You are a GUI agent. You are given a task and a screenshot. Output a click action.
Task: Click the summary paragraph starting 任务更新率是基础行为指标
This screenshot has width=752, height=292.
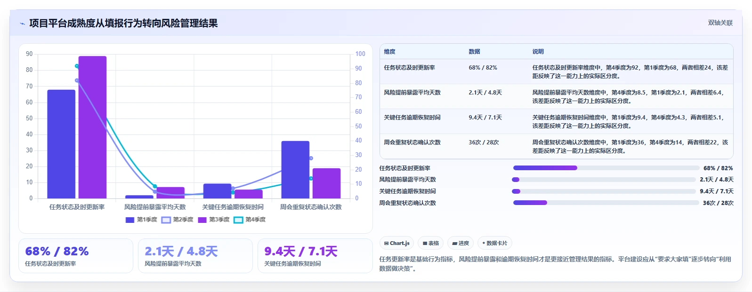click(555, 264)
